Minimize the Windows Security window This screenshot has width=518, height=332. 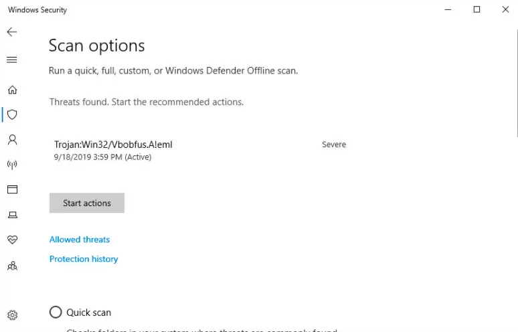(x=448, y=9)
